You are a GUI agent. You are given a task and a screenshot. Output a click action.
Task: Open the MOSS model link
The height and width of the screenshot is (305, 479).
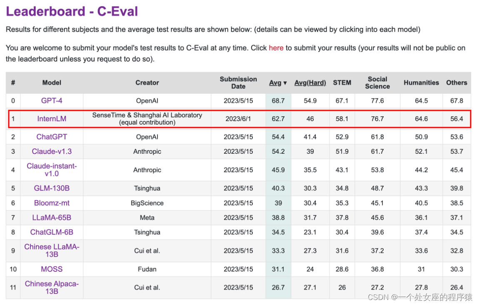click(52, 269)
